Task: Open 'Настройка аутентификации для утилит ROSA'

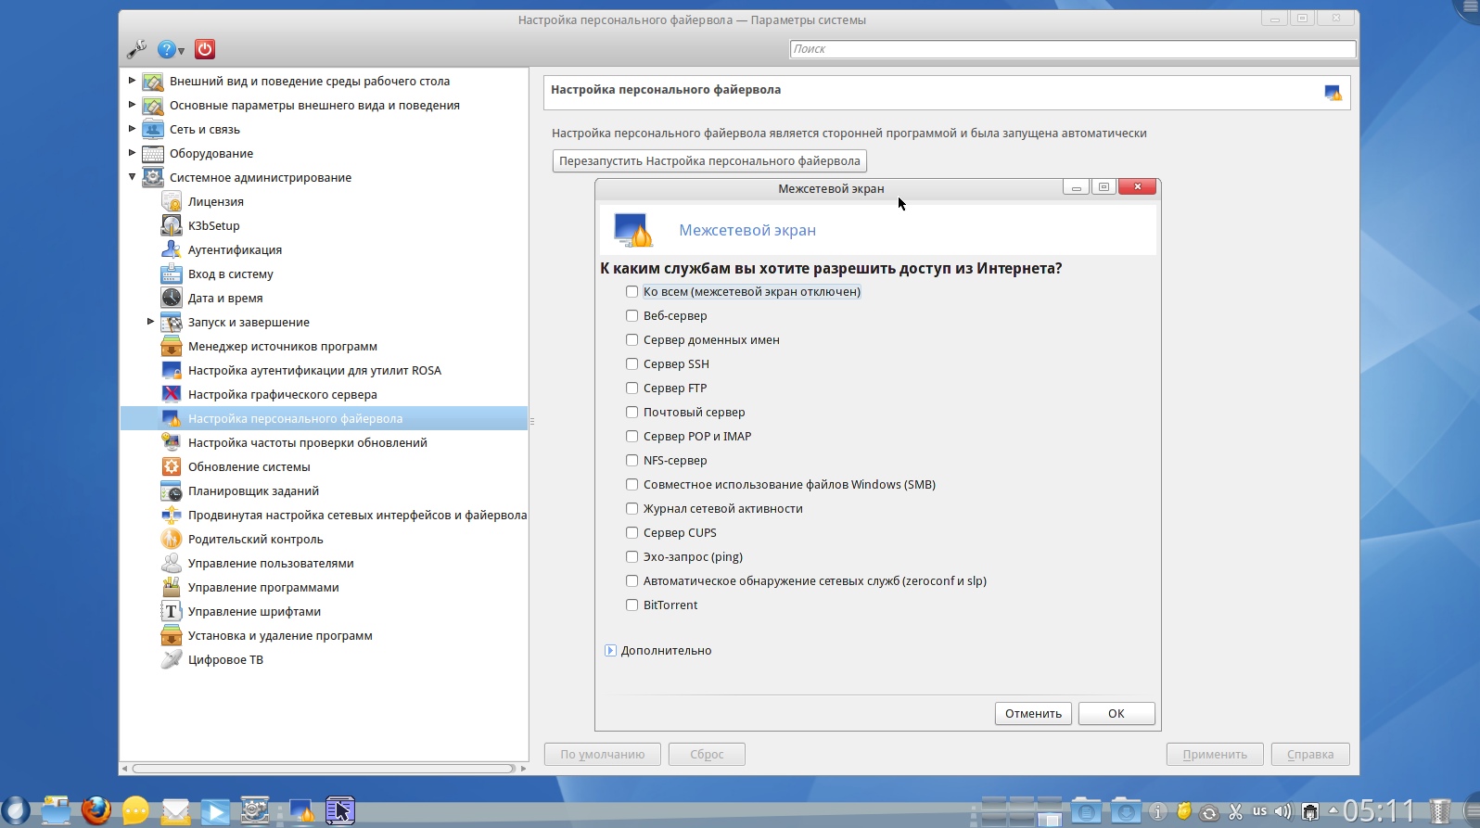Action: (314, 370)
